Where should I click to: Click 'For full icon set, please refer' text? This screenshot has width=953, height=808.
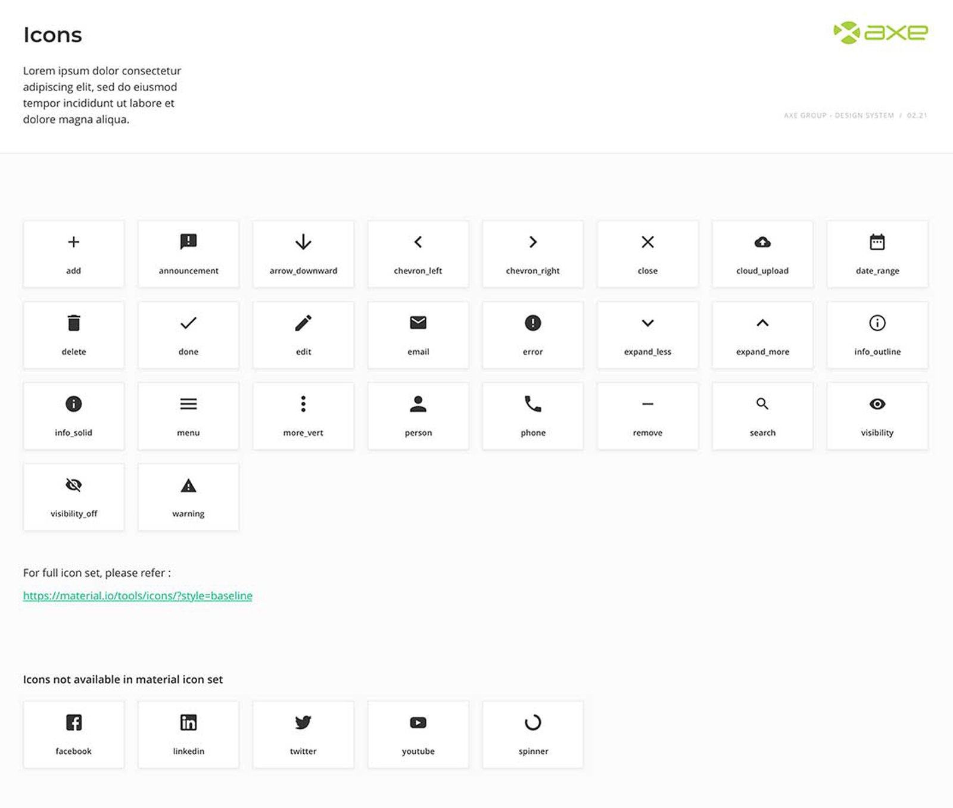[96, 573]
